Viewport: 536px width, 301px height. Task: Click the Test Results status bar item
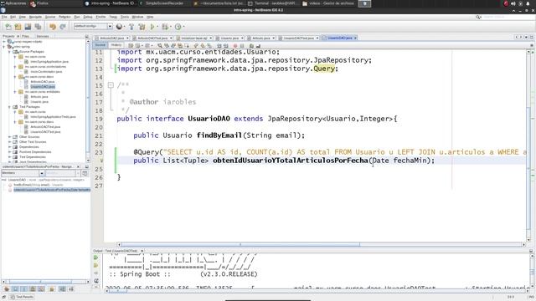pyautogui.click(x=22, y=297)
